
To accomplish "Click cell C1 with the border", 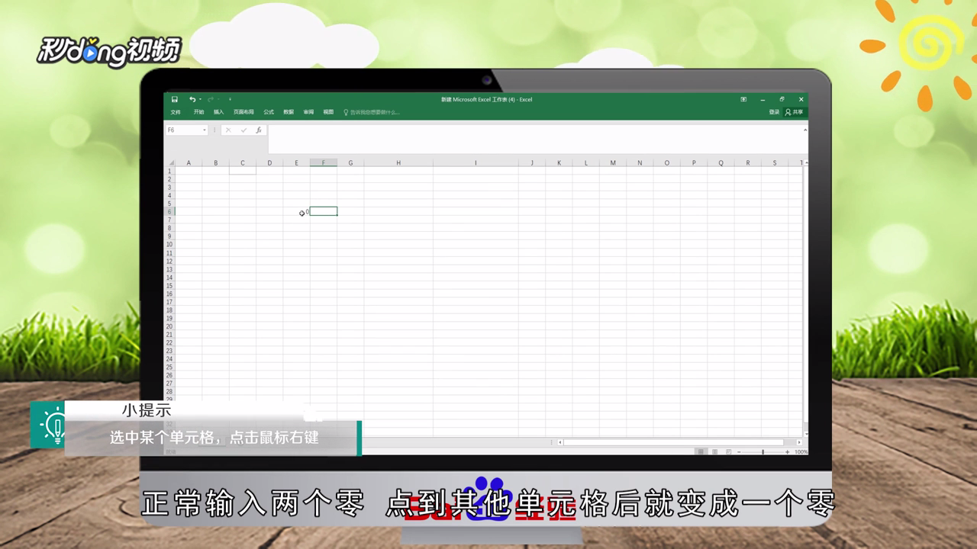I will tap(243, 171).
